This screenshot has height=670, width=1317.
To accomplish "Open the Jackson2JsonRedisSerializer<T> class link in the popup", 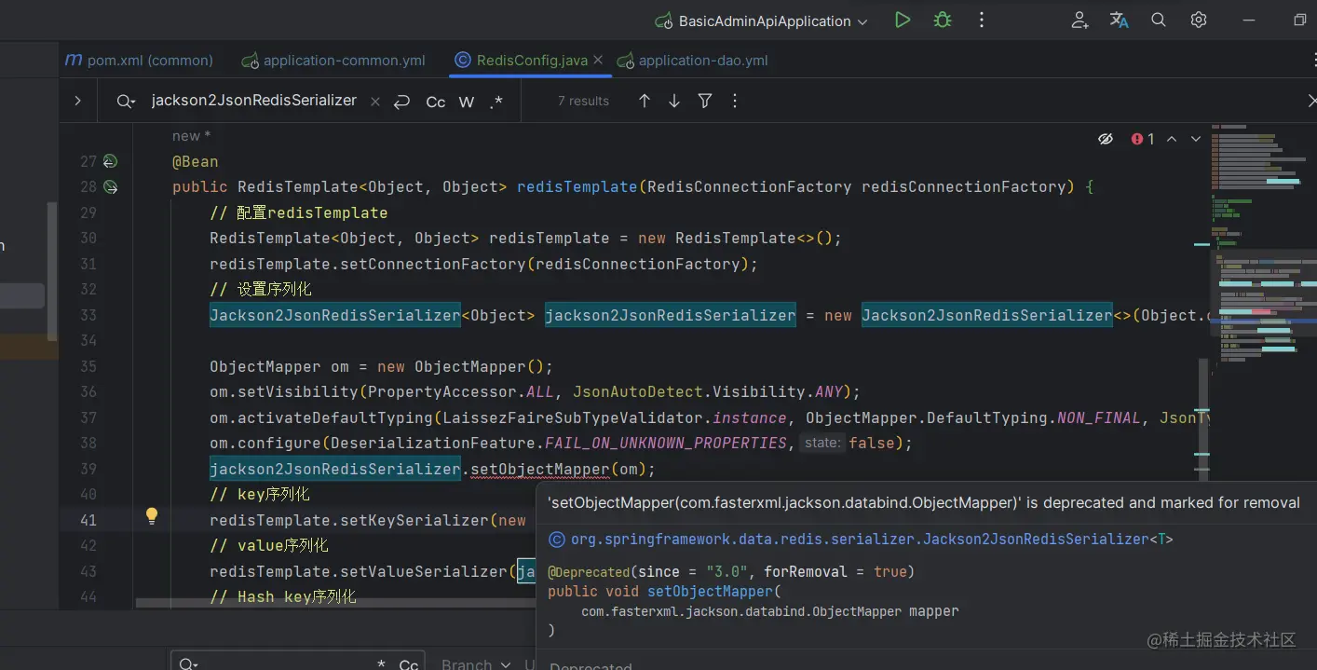I will (x=872, y=539).
